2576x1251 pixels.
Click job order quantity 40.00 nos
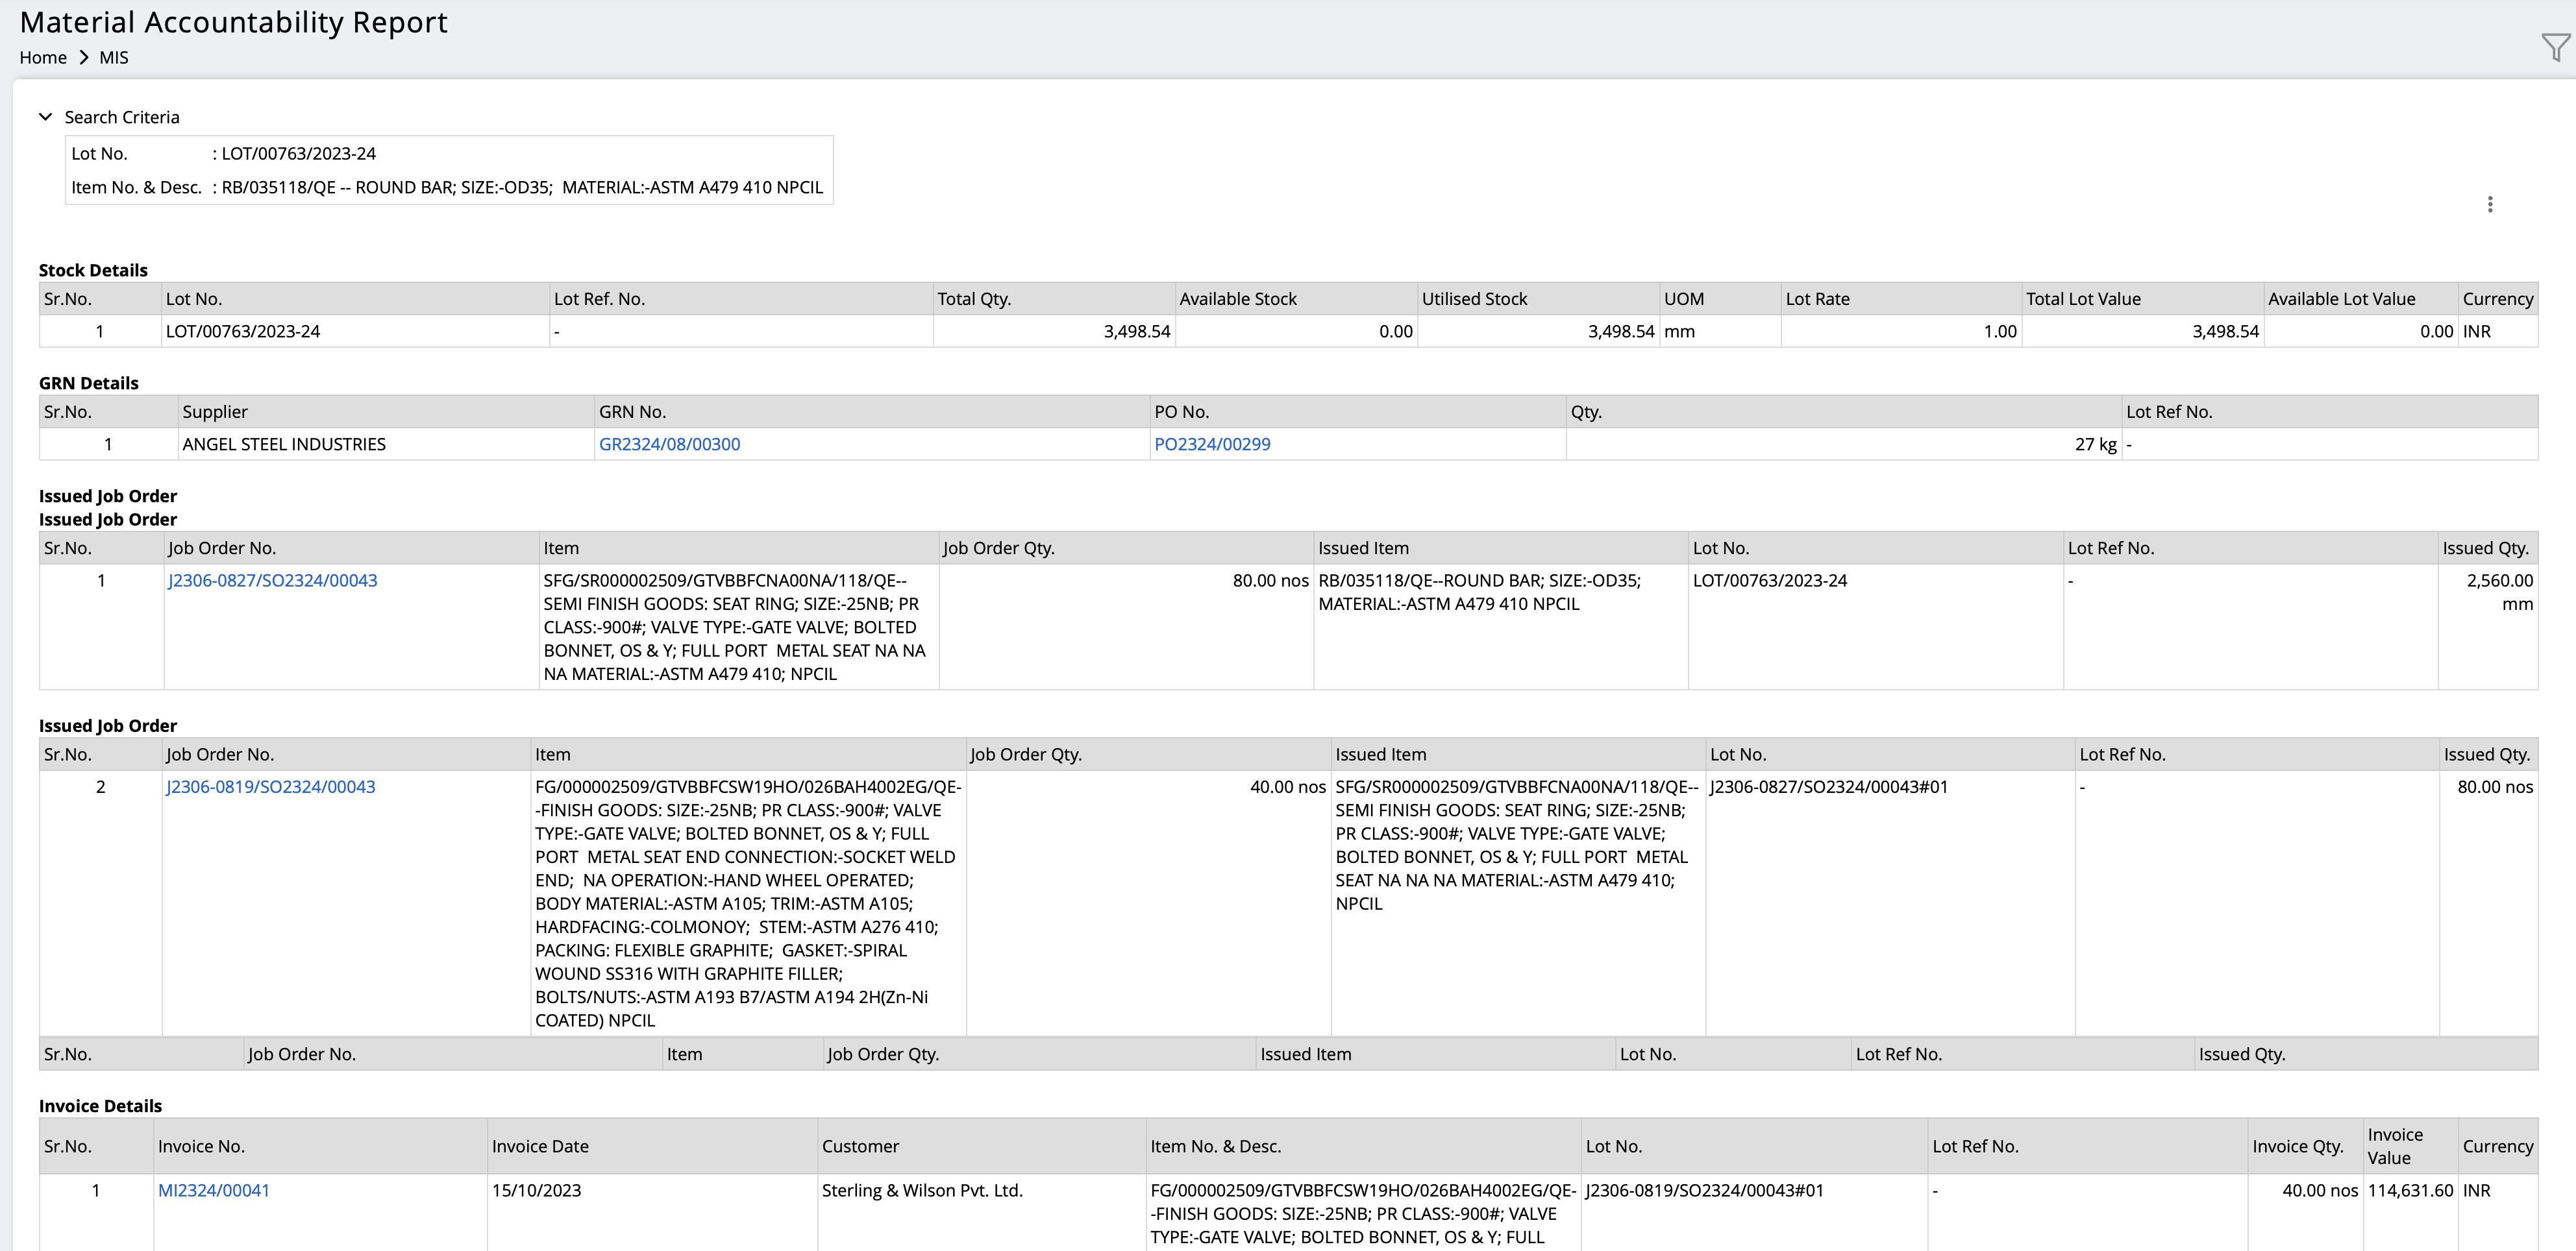1288,786
